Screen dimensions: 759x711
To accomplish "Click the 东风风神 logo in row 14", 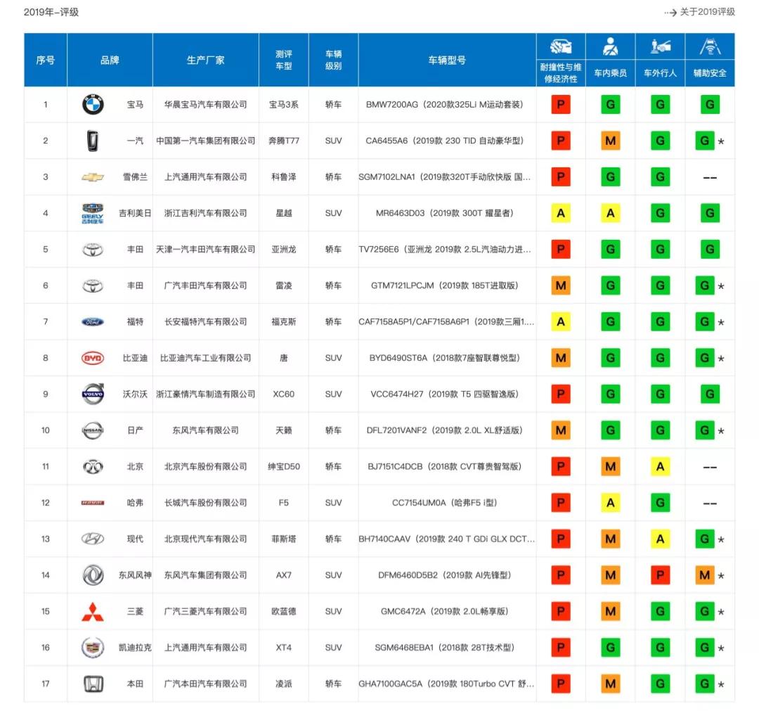I will coord(93,575).
